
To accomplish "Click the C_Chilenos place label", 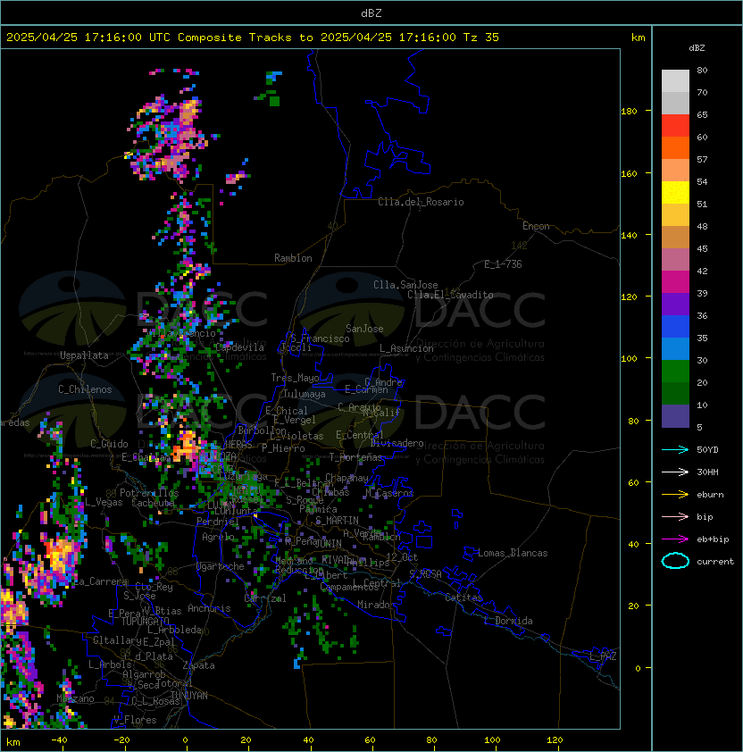I will point(85,389).
